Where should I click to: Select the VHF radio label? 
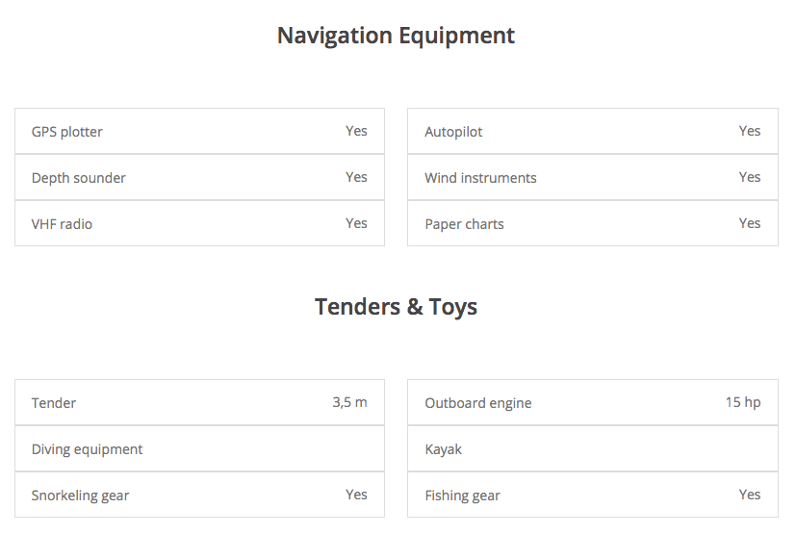pyautogui.click(x=63, y=224)
